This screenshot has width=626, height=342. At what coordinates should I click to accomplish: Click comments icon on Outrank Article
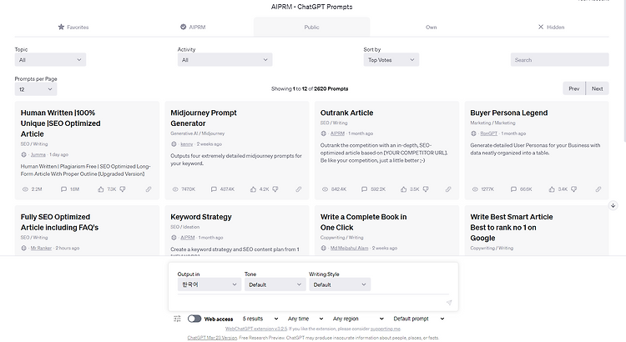pyautogui.click(x=364, y=189)
